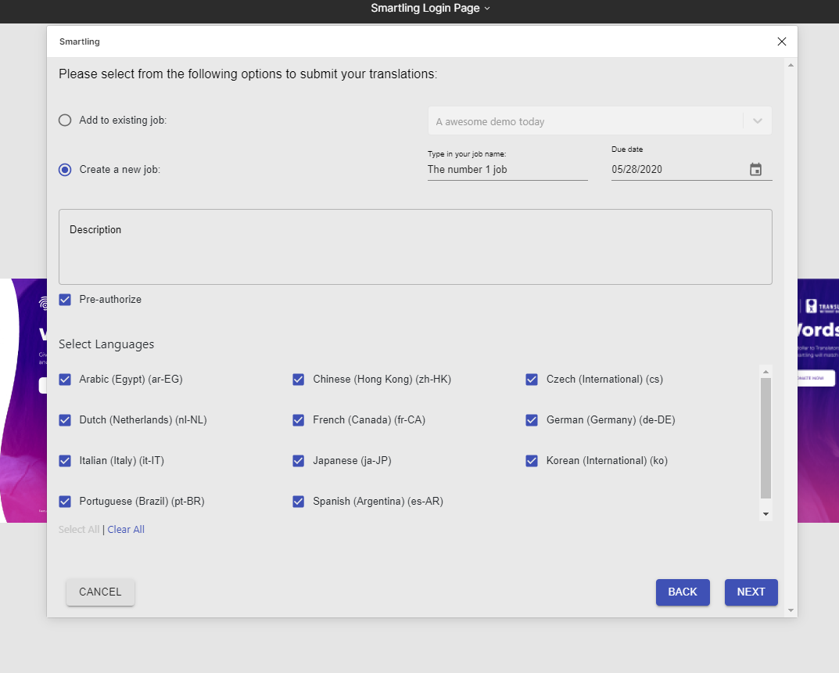Uncheck Japanese (ja-JP) language

coord(299,461)
